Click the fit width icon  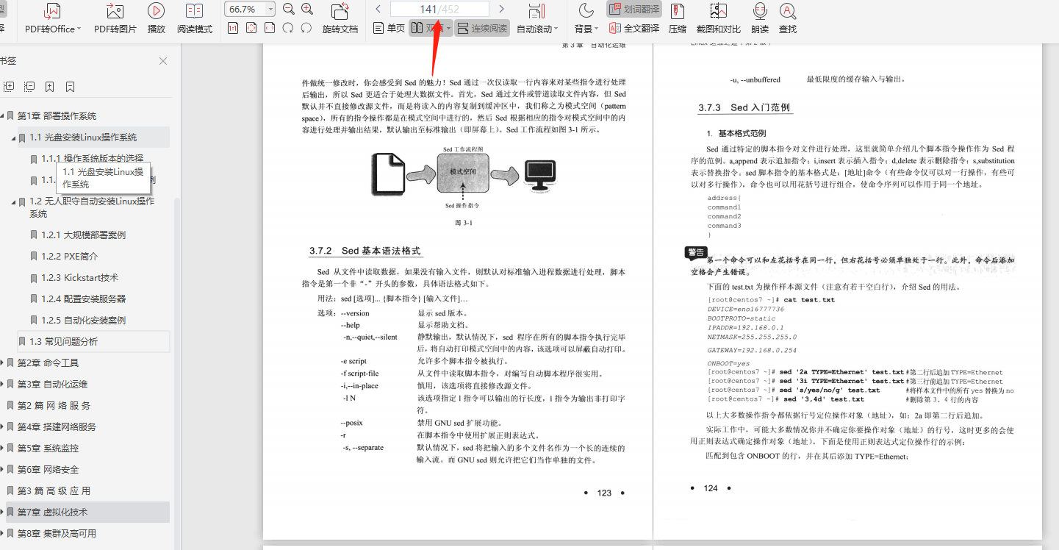pos(270,28)
